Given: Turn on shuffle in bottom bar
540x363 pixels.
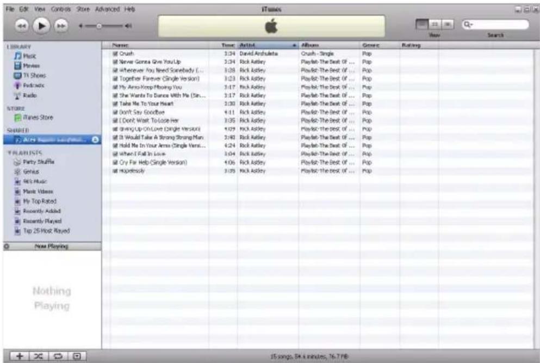Looking at the screenshot, I should pos(39,356).
